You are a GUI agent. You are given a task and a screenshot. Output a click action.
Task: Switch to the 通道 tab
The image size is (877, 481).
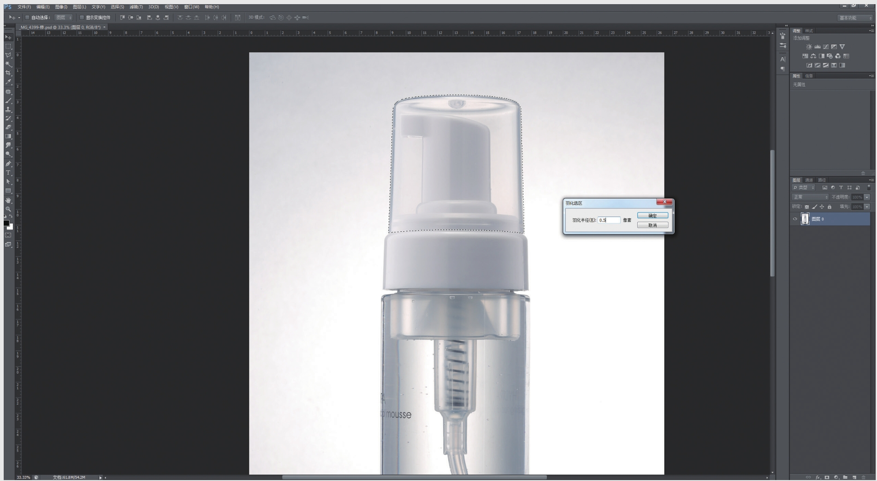(809, 180)
